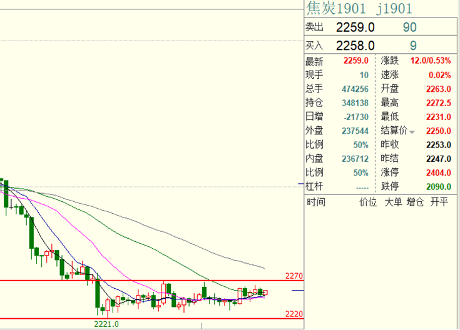Select the 持仓 value 348138
Image resolution: width=460 pixels, height=330 pixels.
(355, 103)
